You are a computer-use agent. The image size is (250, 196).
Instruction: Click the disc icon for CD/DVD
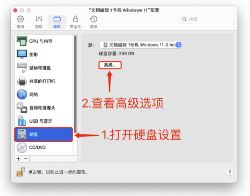point(22,148)
